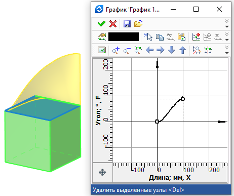Delete selected nodes with the X-curve icon
234x196 pixels.
pyautogui.click(x=218, y=37)
